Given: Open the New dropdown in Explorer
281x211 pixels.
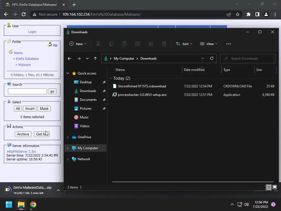Looking at the screenshot, I should pyautogui.click(x=78, y=44).
